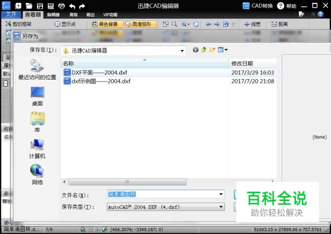This screenshot has width=331, height=234.
Task: Click the scrollbar left arrow in file list
Action: tap(64, 182)
